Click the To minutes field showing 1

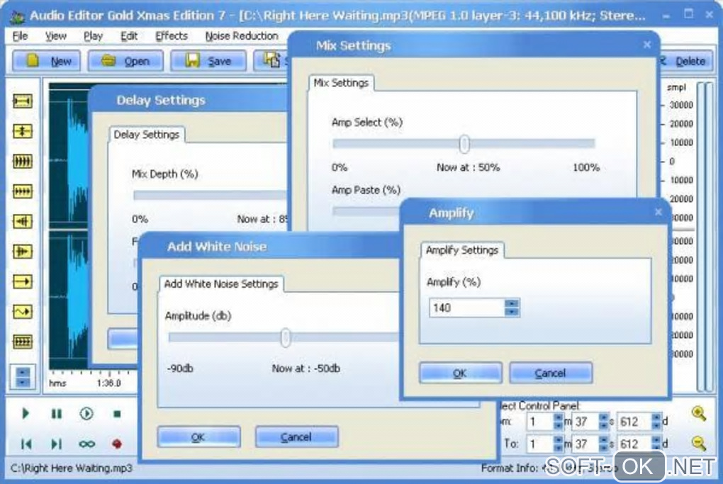[x=540, y=444]
